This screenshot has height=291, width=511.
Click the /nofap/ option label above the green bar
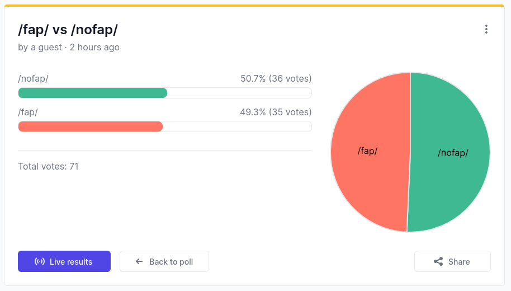(x=33, y=78)
